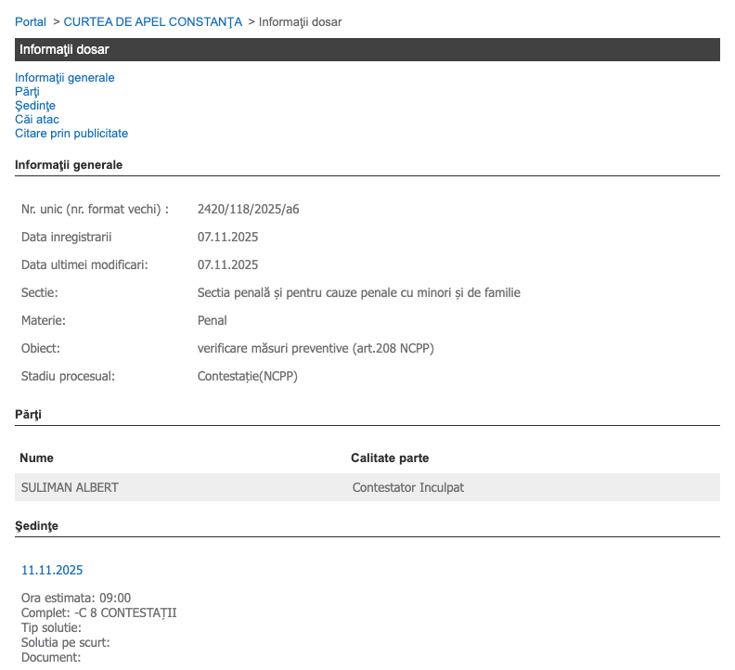This screenshot has height=670, width=735.
Task: Open the Căi atac link
Action: click(x=36, y=120)
